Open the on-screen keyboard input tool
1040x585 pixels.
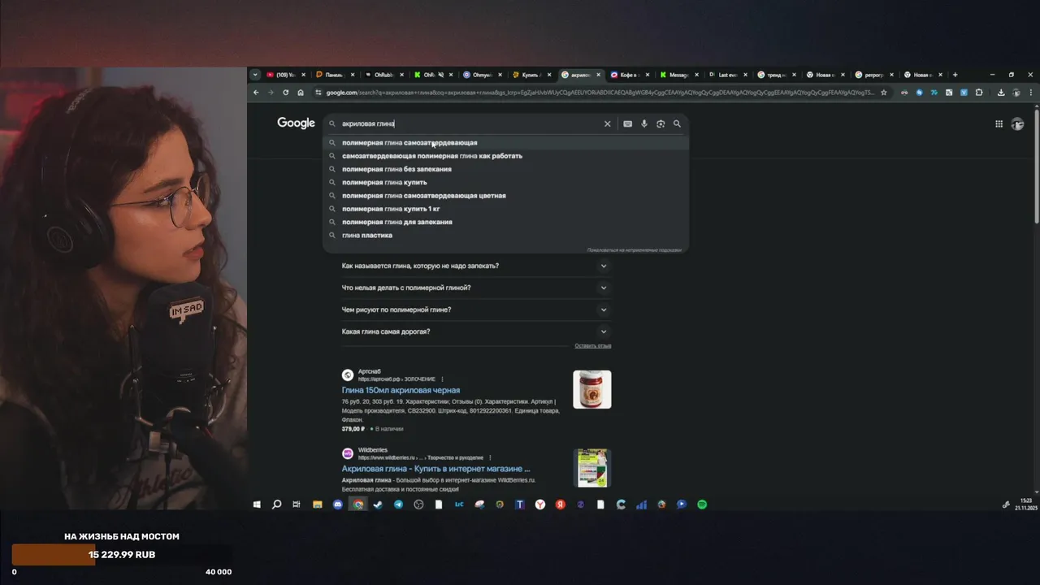[x=627, y=123]
